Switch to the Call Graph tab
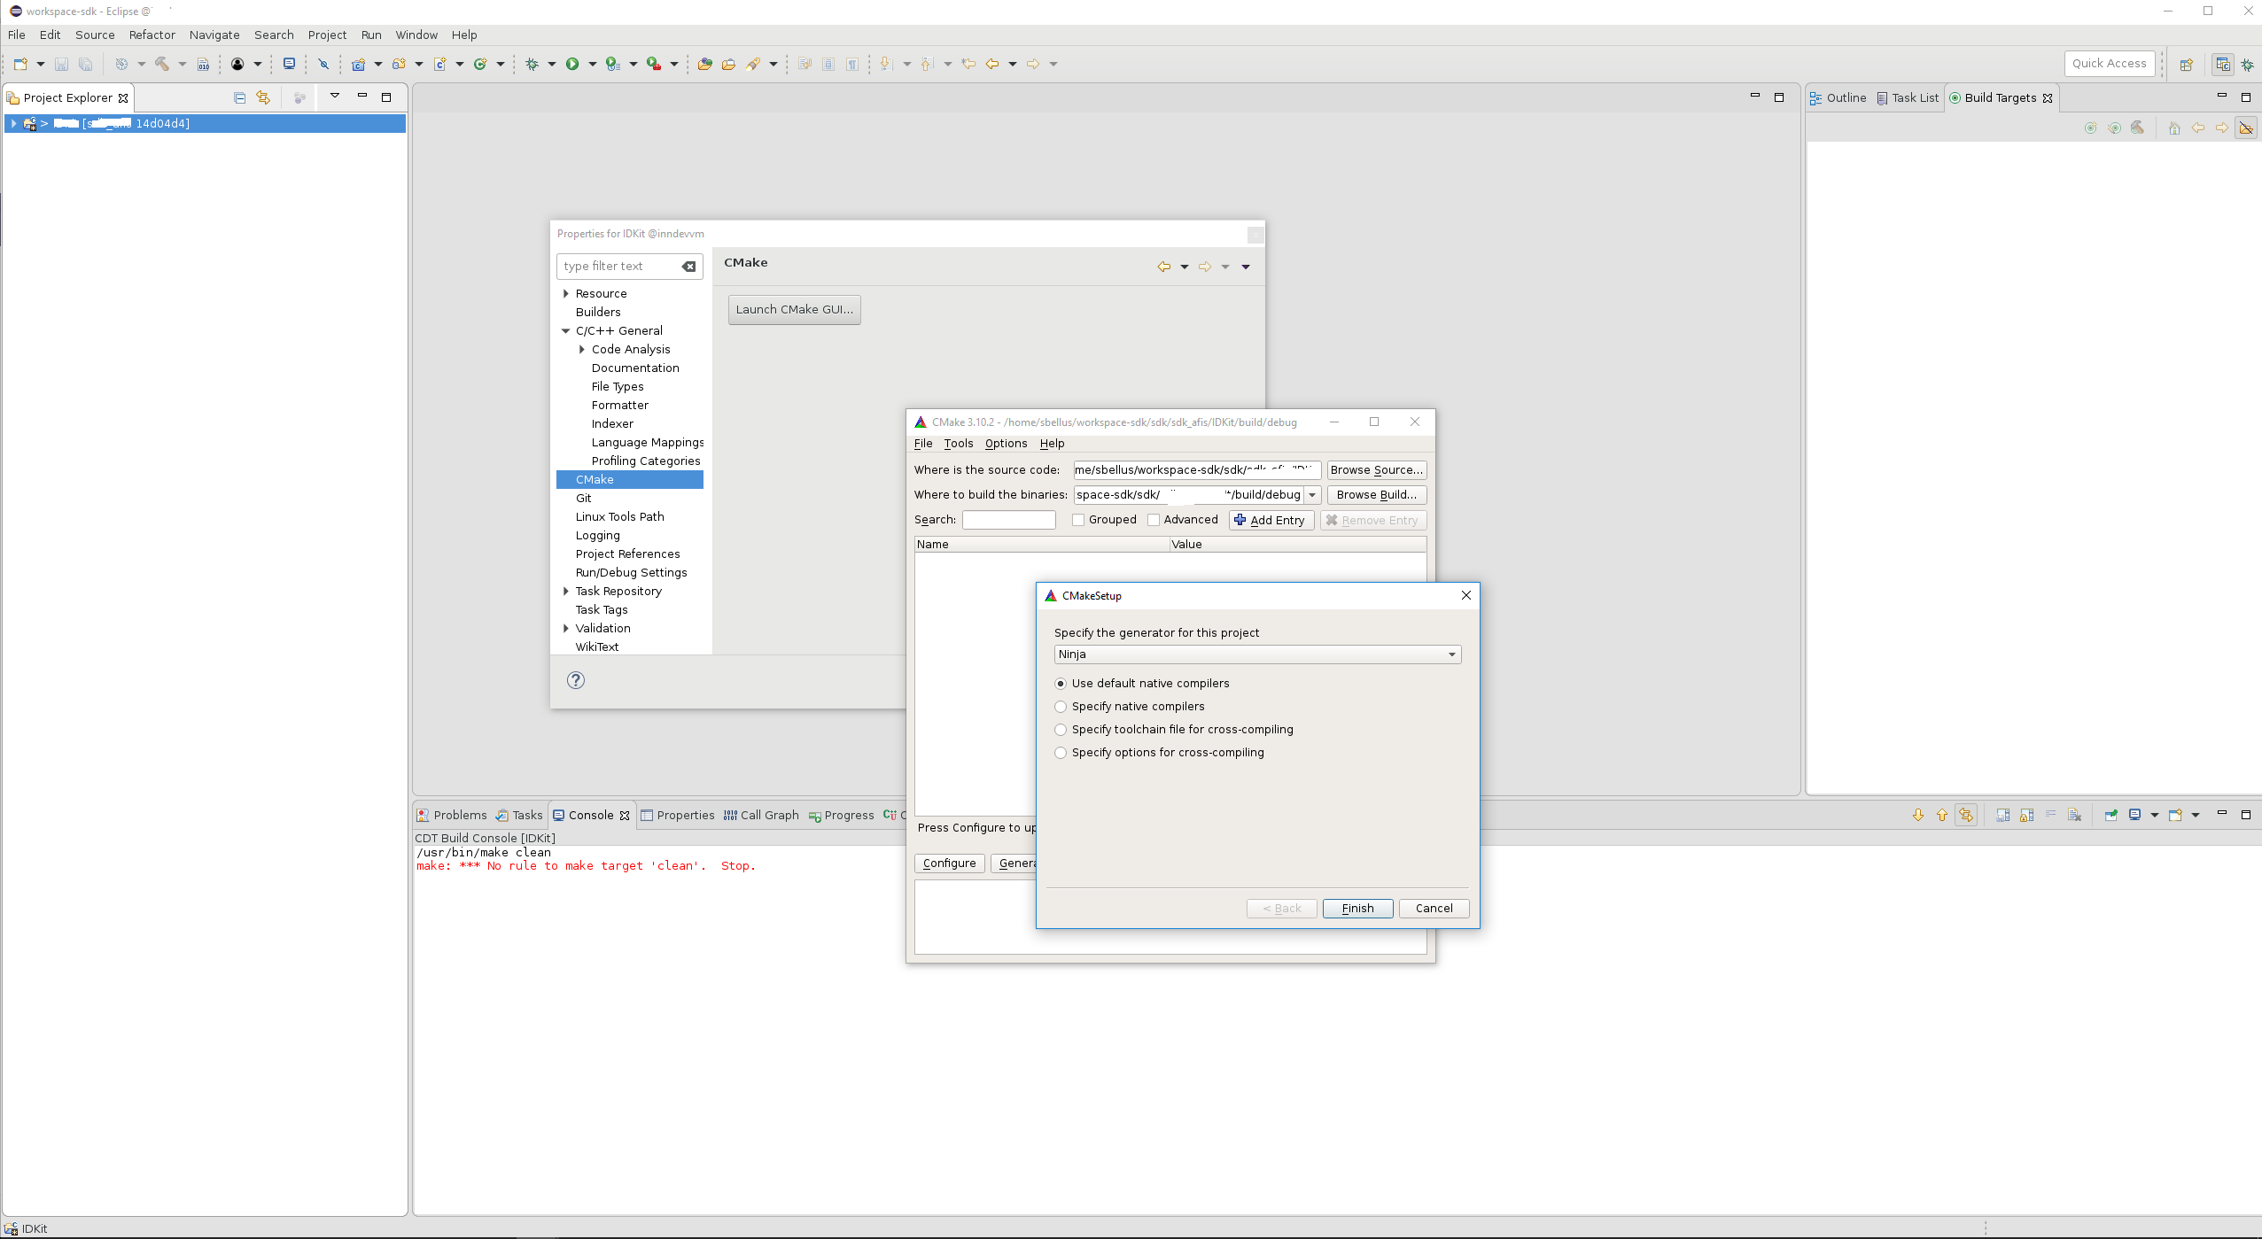Screen dimensions: 2262x1239 [761, 815]
